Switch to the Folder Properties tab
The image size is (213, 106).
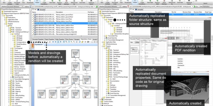tap(60, 39)
